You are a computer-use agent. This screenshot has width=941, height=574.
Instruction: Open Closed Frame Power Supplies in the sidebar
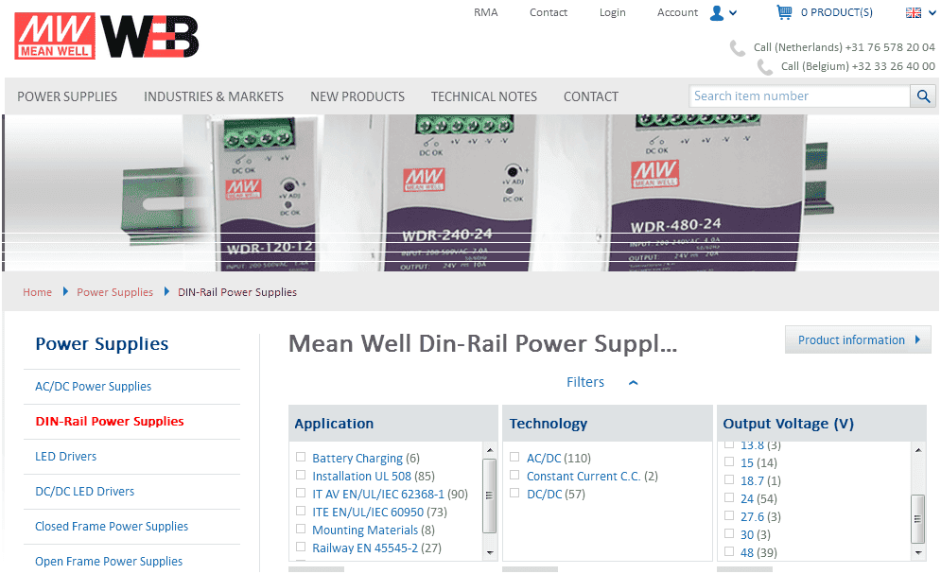coord(112,526)
